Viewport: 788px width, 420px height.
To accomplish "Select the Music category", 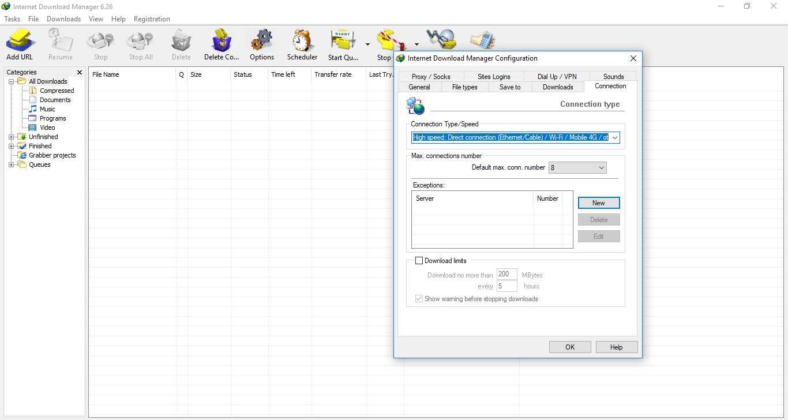I will 47,109.
